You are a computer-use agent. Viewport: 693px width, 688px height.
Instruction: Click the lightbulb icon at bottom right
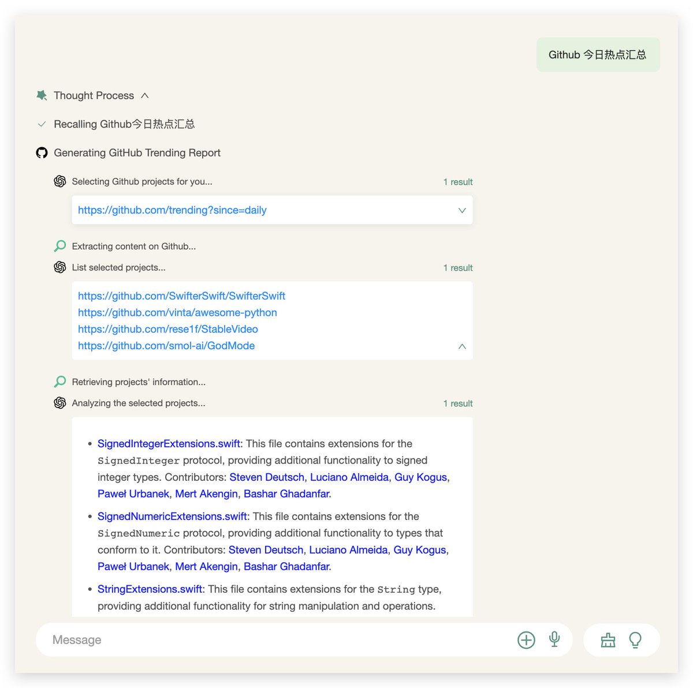point(635,640)
